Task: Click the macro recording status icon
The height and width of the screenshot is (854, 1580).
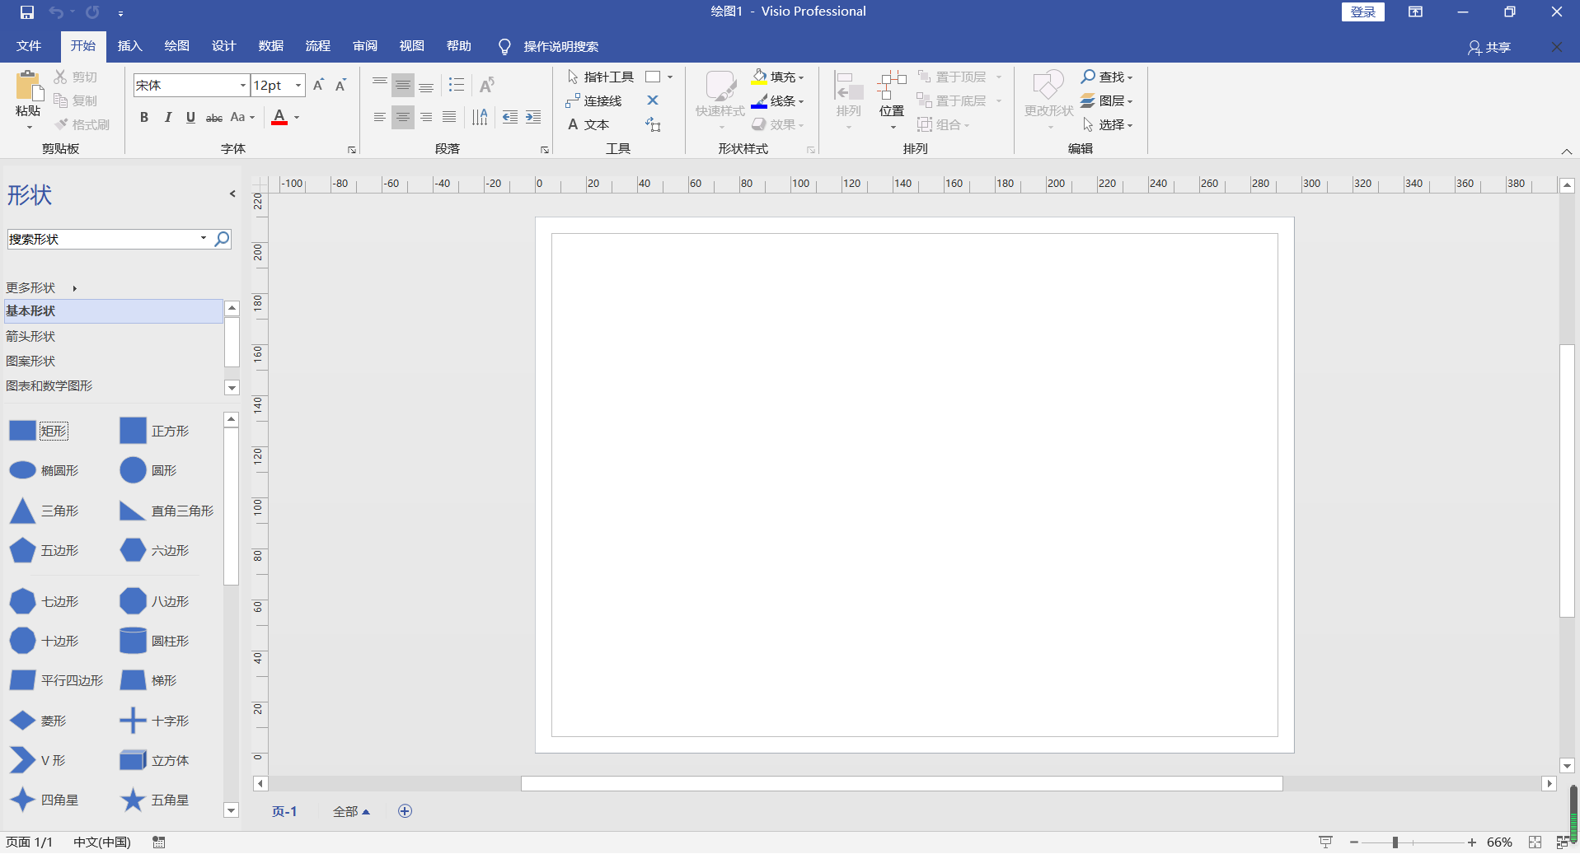Action: tap(159, 842)
